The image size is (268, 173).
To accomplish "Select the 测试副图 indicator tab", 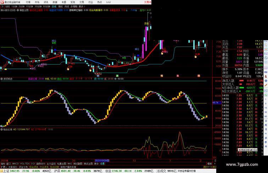I will point(78,164).
